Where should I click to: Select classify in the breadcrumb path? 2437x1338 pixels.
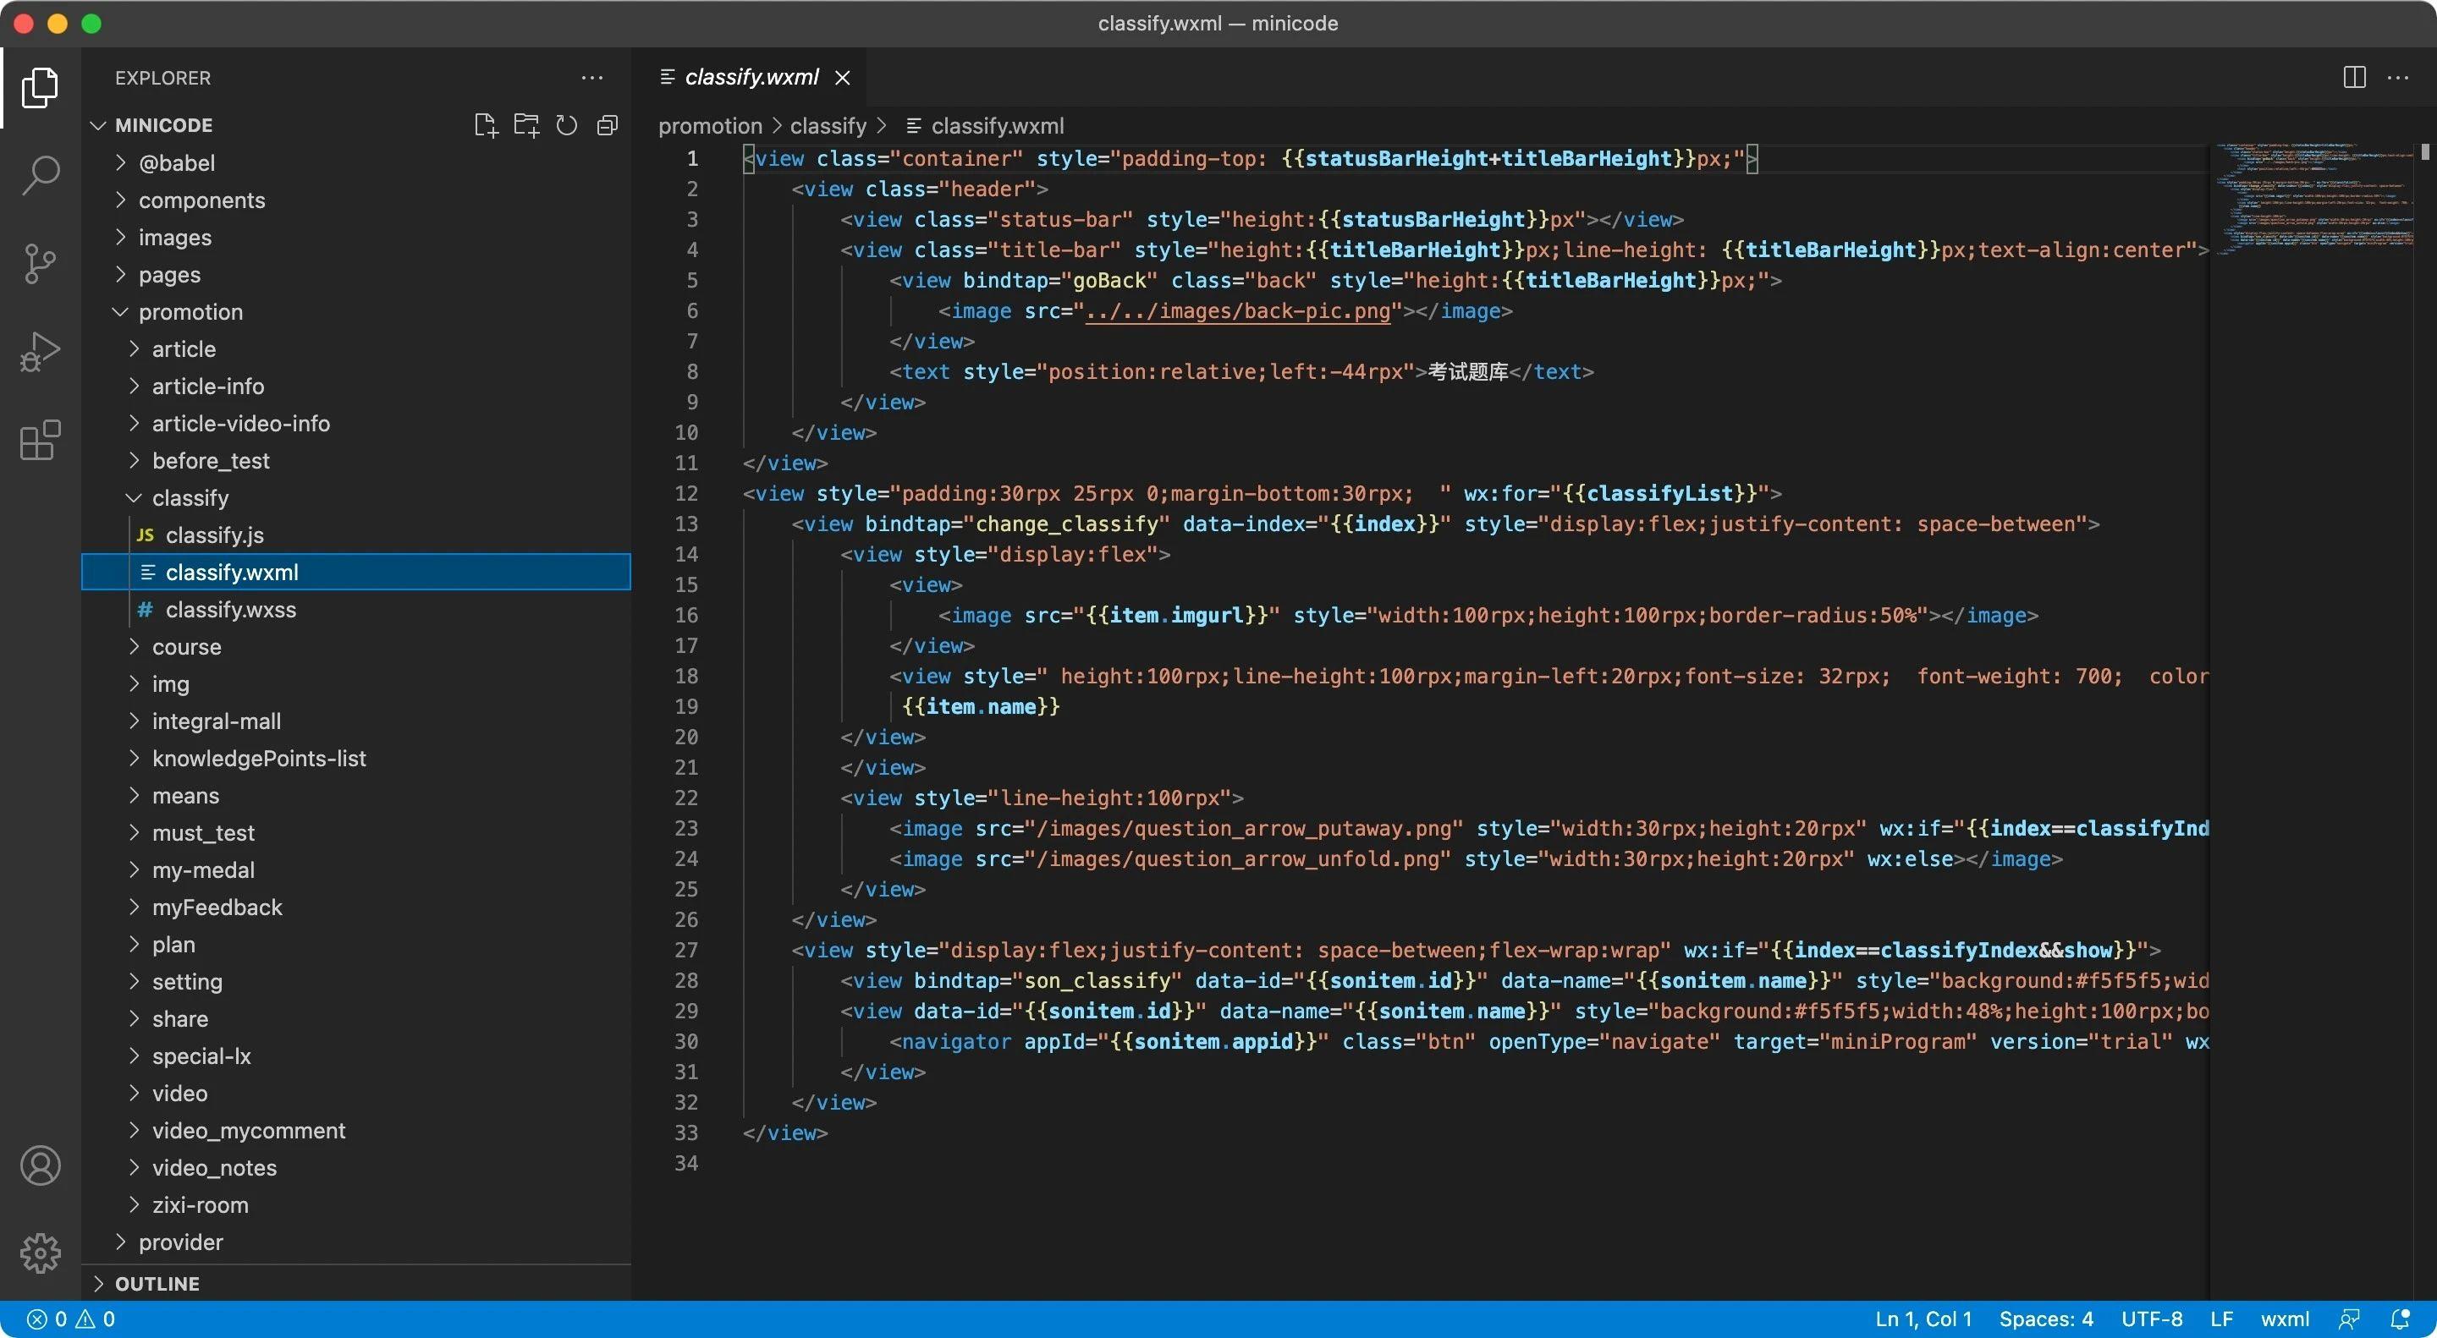[x=828, y=126]
